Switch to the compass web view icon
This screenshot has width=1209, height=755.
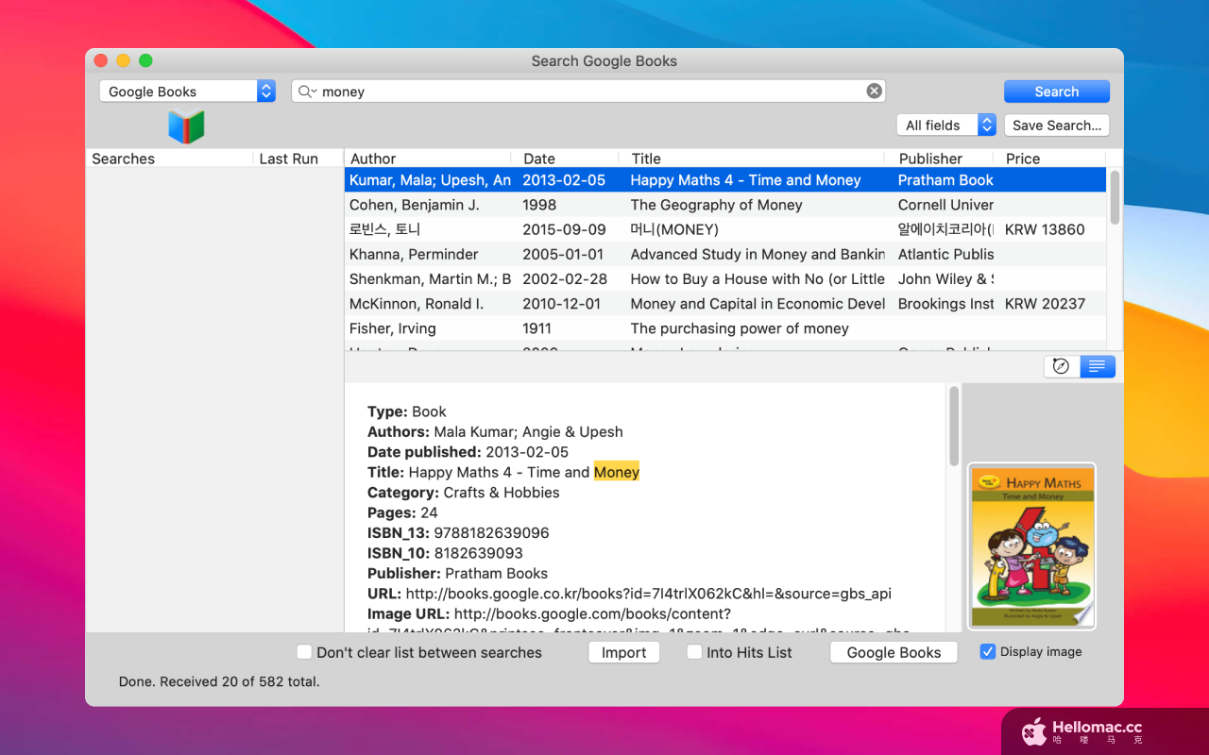[x=1062, y=366]
